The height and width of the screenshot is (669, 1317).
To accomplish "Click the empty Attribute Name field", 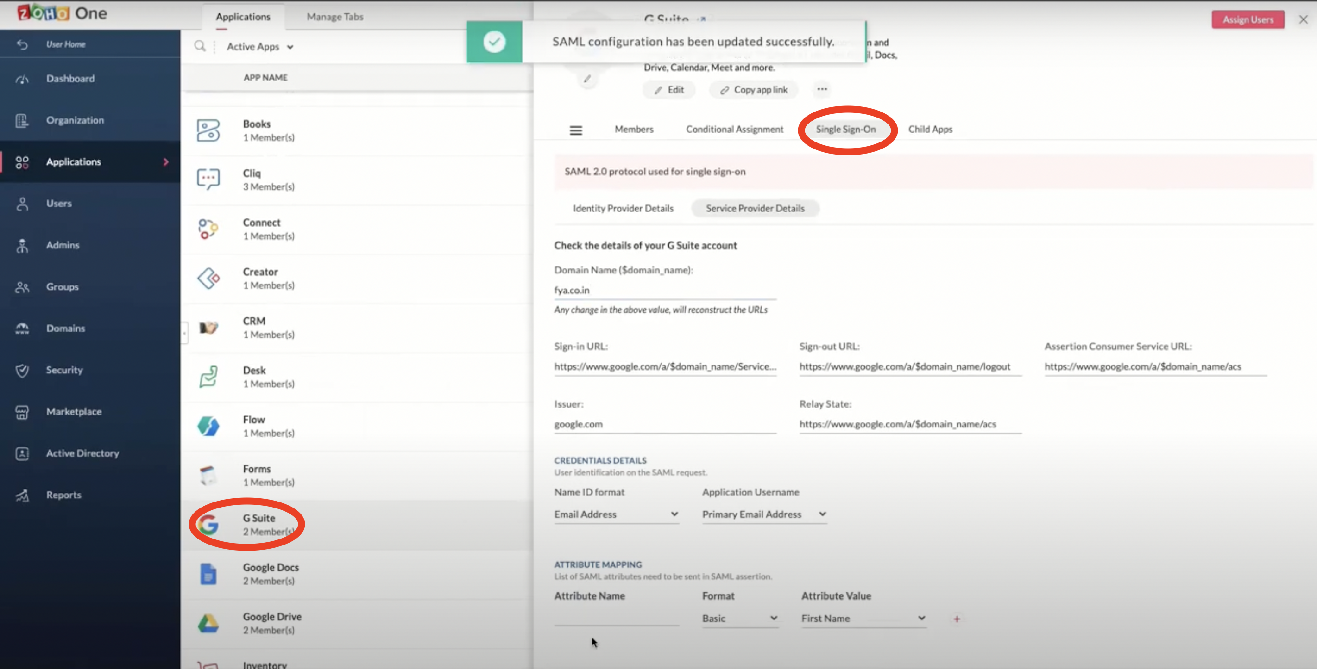I will [616, 618].
